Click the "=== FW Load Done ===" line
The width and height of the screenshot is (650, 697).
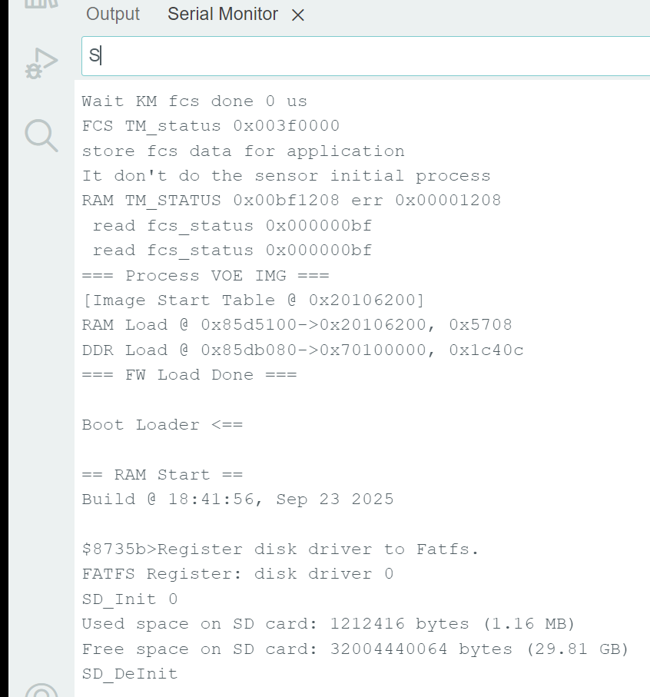coord(189,374)
